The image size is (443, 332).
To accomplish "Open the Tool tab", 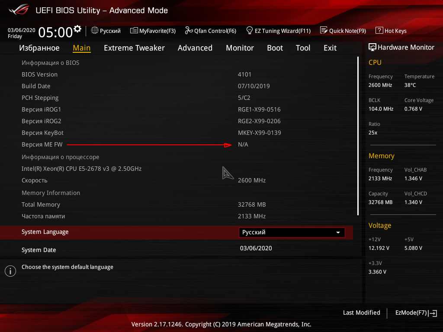I will tap(303, 48).
